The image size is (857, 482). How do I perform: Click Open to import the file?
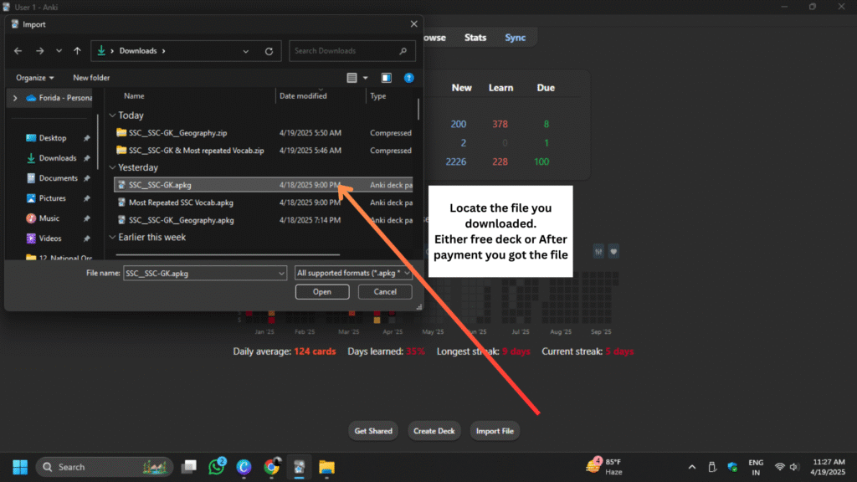pyautogui.click(x=322, y=292)
